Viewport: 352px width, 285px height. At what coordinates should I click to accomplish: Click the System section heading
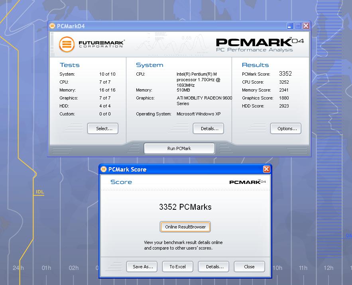click(149, 65)
